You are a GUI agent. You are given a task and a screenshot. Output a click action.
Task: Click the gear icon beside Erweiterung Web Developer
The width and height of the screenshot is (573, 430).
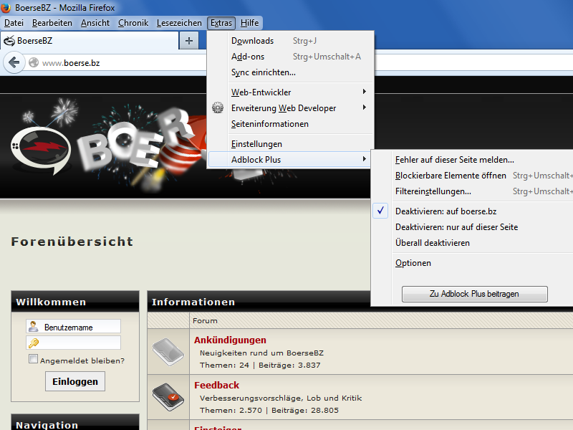tap(218, 108)
